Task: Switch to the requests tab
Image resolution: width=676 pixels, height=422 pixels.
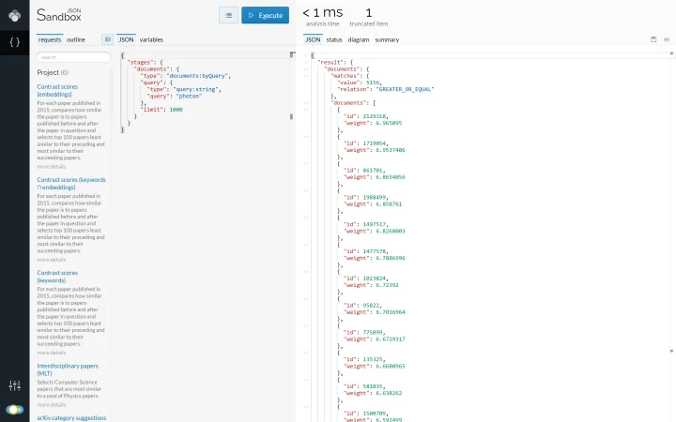Action: [50, 39]
